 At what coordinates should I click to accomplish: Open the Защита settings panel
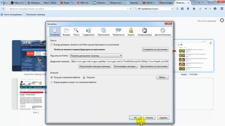click(x=131, y=32)
